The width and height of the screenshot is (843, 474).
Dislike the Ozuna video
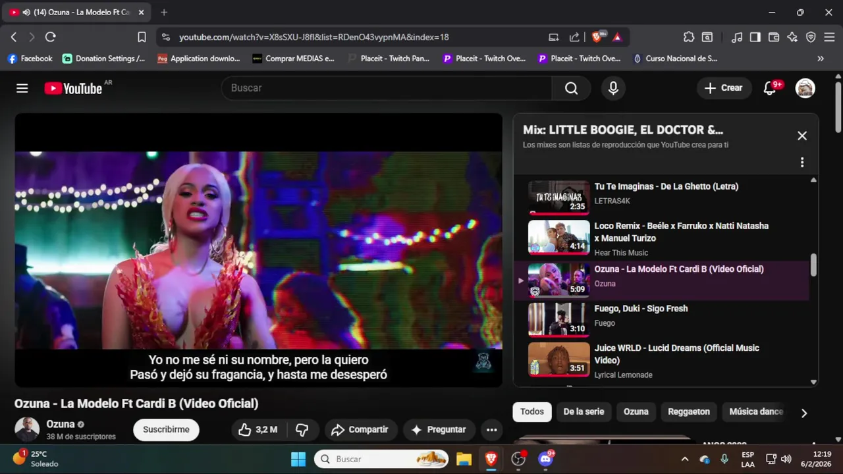tap(302, 430)
